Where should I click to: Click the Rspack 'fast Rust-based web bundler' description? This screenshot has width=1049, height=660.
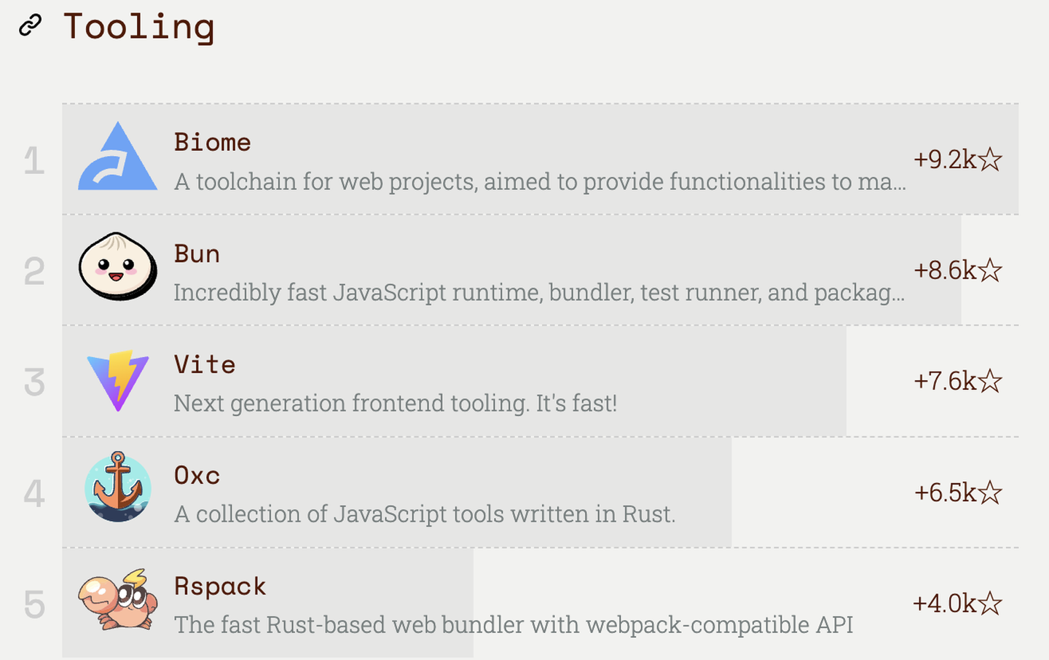coord(513,625)
